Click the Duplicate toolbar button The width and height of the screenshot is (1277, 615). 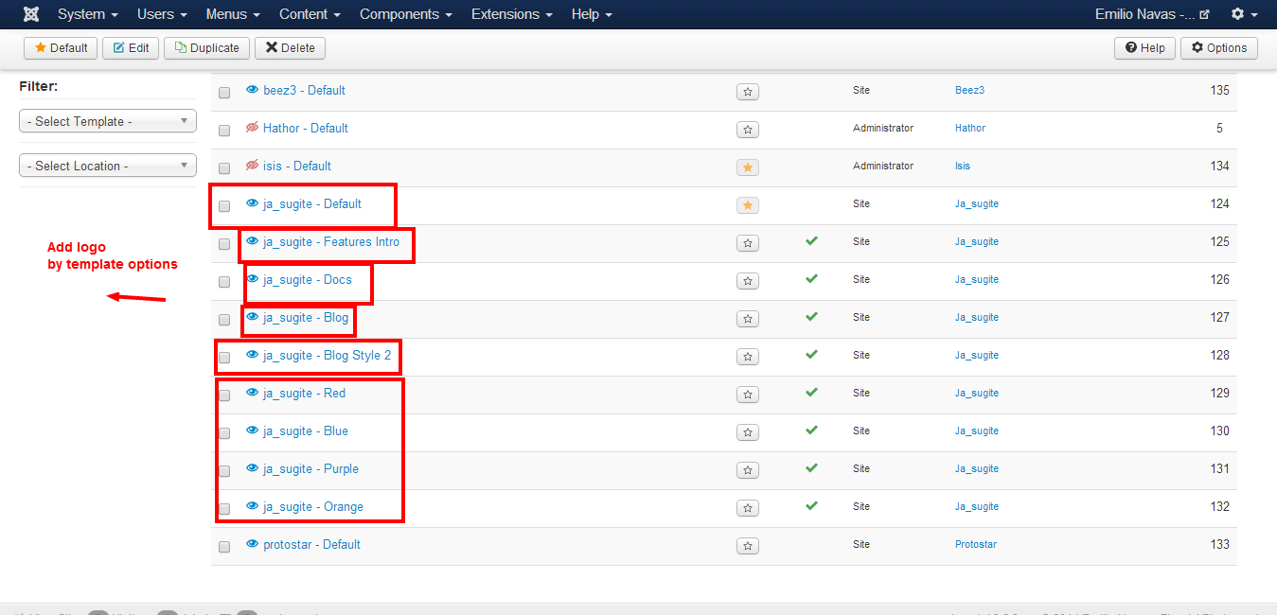pos(207,48)
